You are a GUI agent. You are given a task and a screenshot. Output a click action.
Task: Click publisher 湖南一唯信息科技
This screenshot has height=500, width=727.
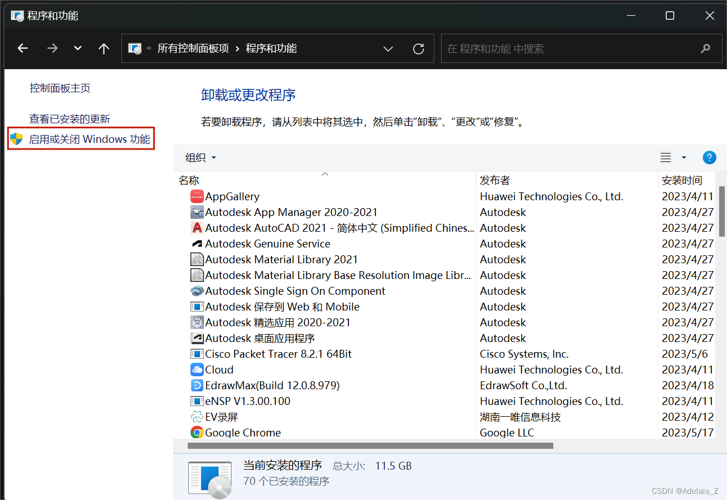tap(520, 417)
